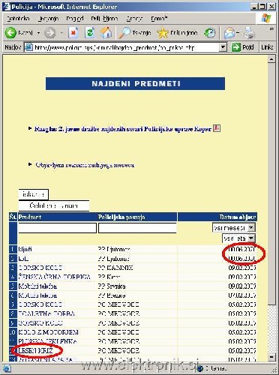Open the 'vsa leta' year dropdown
279x375 pixels.
pos(238,238)
